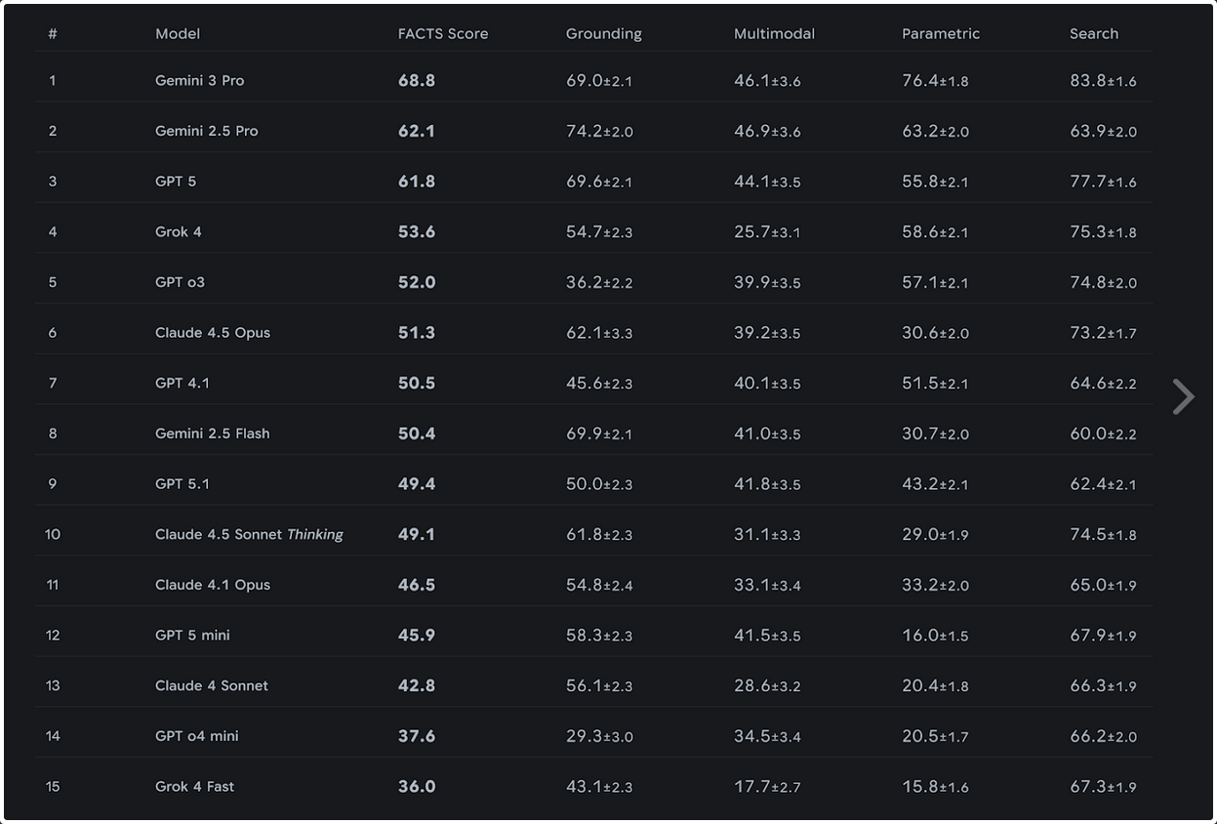
Task: Click the Grounding column header
Action: tap(603, 33)
